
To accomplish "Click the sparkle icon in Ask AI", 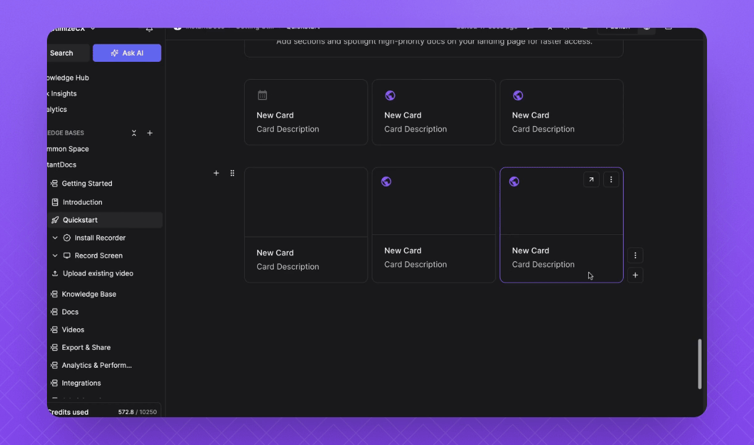I will point(114,53).
